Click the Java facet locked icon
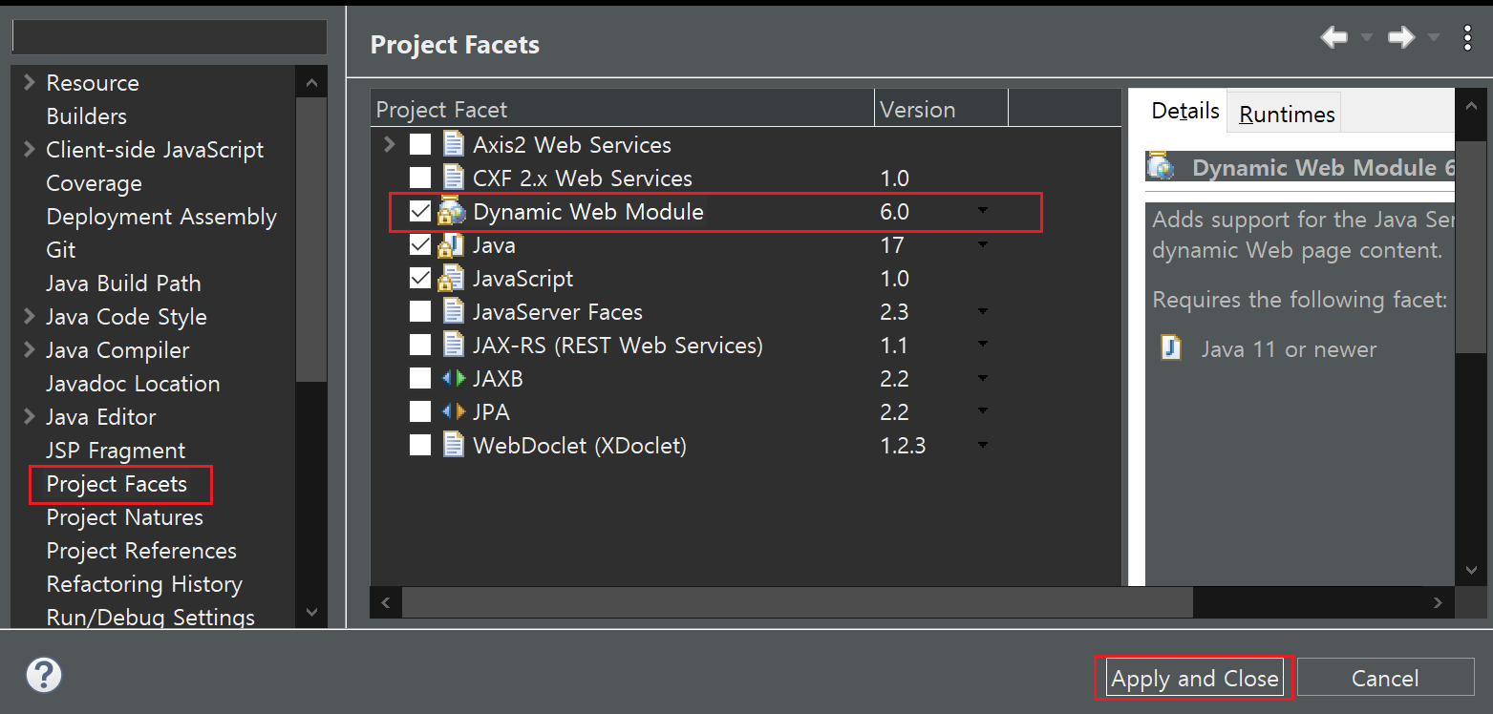The image size is (1493, 714). (x=451, y=245)
